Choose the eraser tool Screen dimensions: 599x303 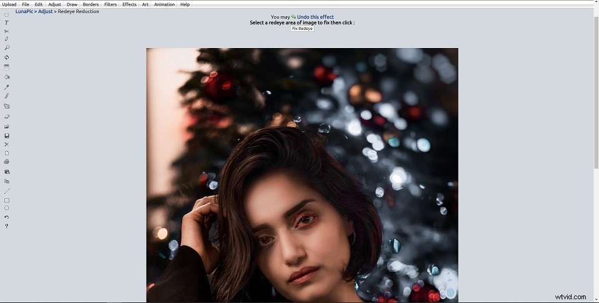pos(6,117)
